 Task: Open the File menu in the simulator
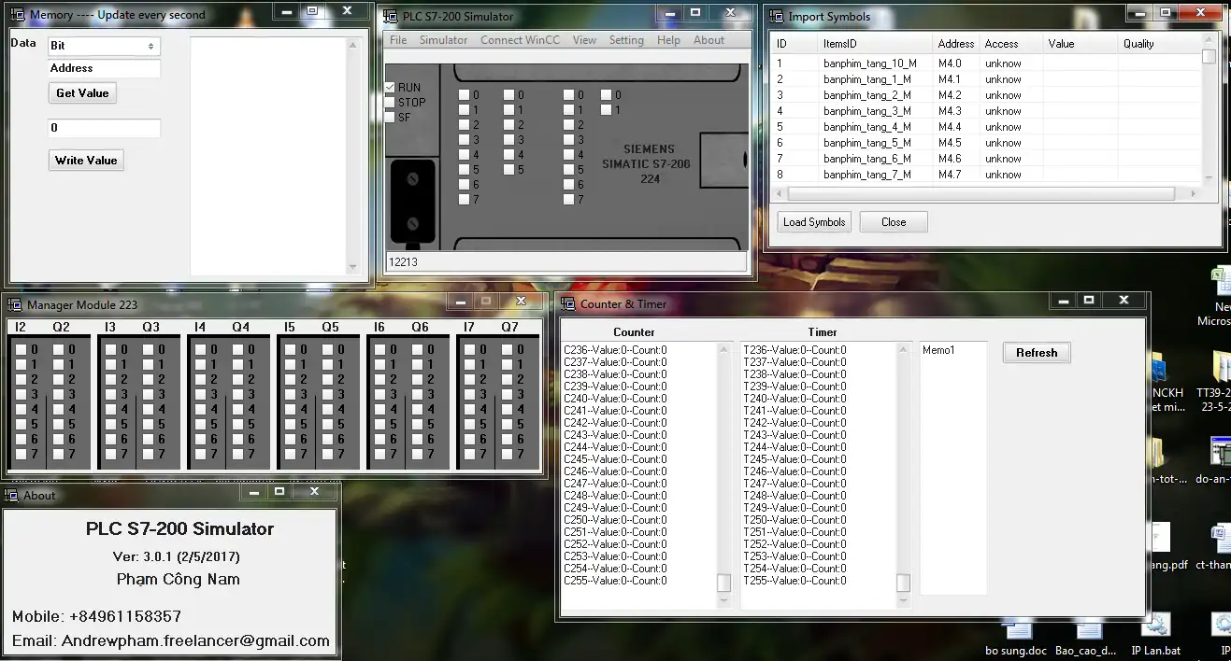coord(398,40)
